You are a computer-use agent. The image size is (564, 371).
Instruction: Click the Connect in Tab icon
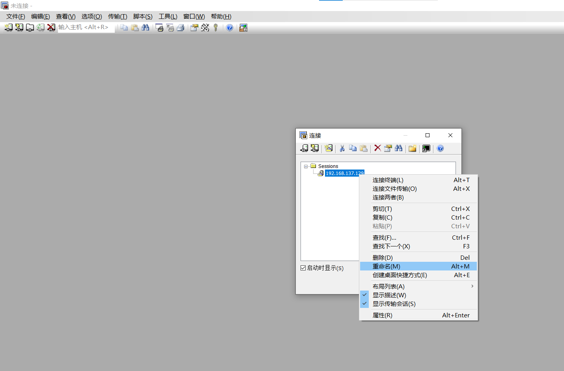click(x=30, y=28)
